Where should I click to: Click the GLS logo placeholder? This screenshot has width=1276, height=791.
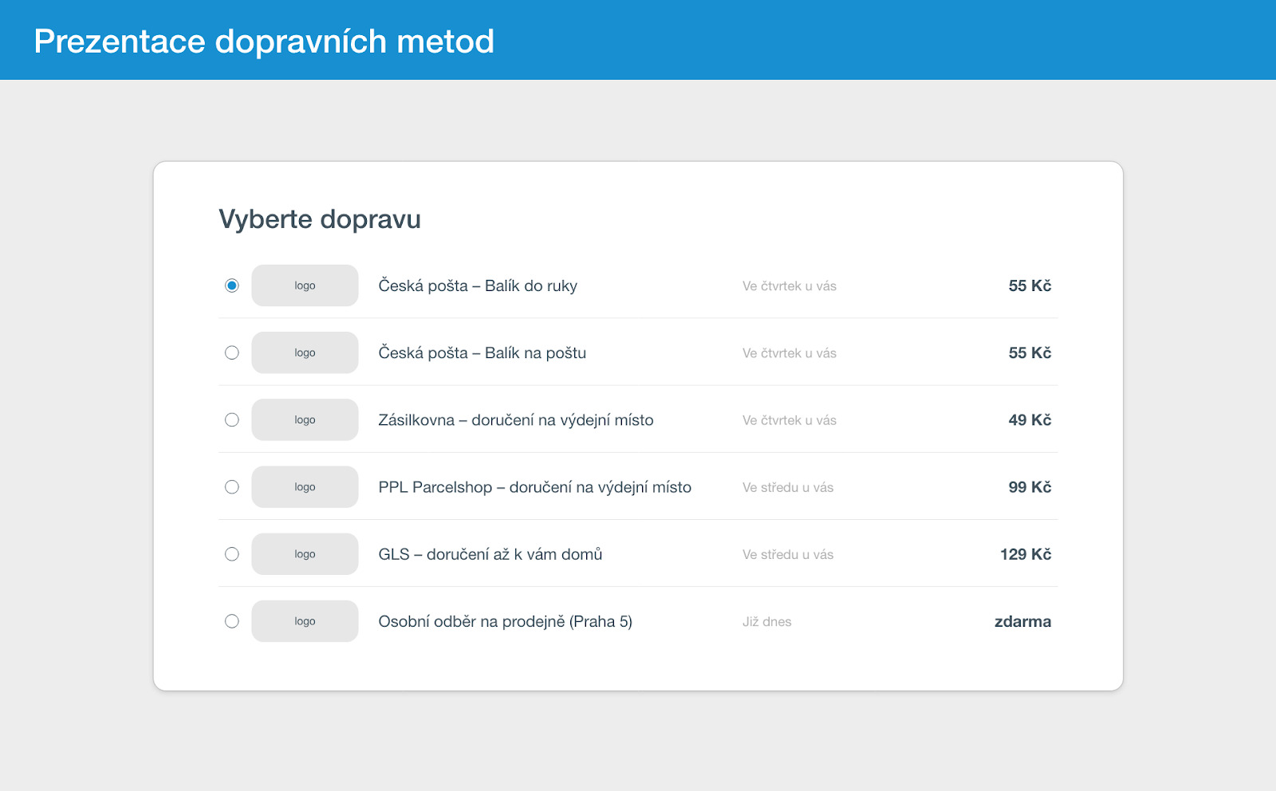click(x=305, y=553)
